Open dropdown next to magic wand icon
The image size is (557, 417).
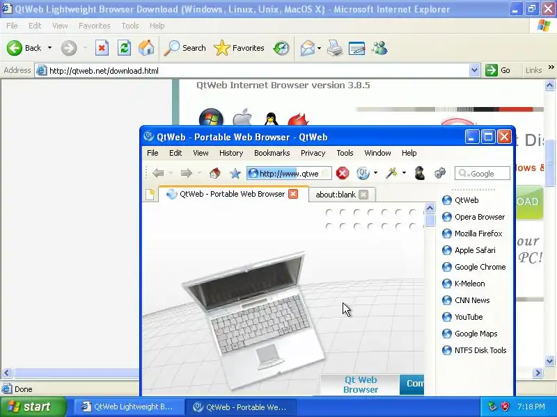404,173
